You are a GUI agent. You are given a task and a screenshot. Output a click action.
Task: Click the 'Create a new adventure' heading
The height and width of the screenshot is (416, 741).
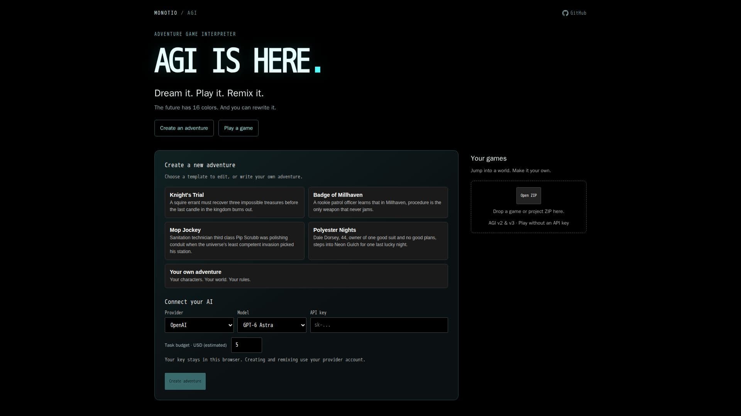click(200, 165)
